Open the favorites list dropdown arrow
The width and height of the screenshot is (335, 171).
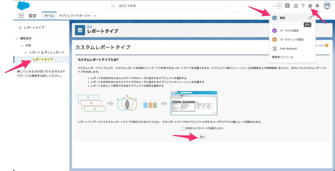tap(279, 6)
